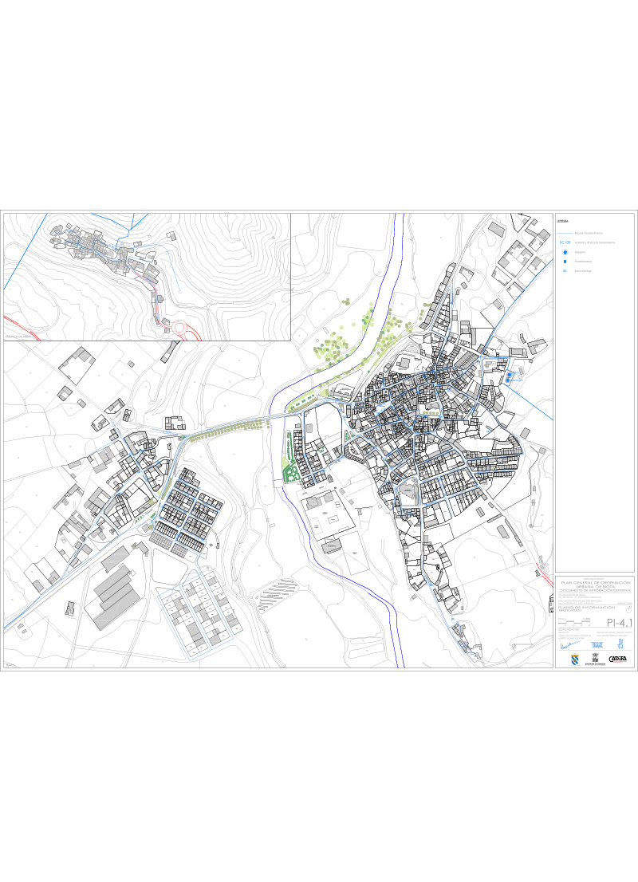Click the Diputación de Zaragoza crest logo
The width and height of the screenshot is (638, 882).
[x=594, y=658]
